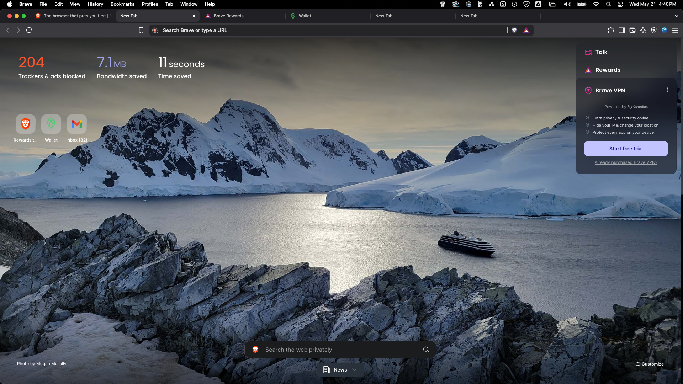The image size is (683, 384).
Task: Open the Extensions puzzle icon
Action: [x=611, y=30]
